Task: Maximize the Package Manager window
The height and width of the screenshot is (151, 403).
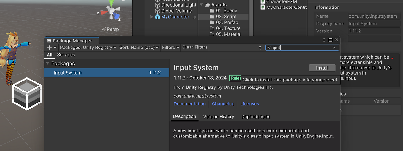Action: tap(330, 40)
